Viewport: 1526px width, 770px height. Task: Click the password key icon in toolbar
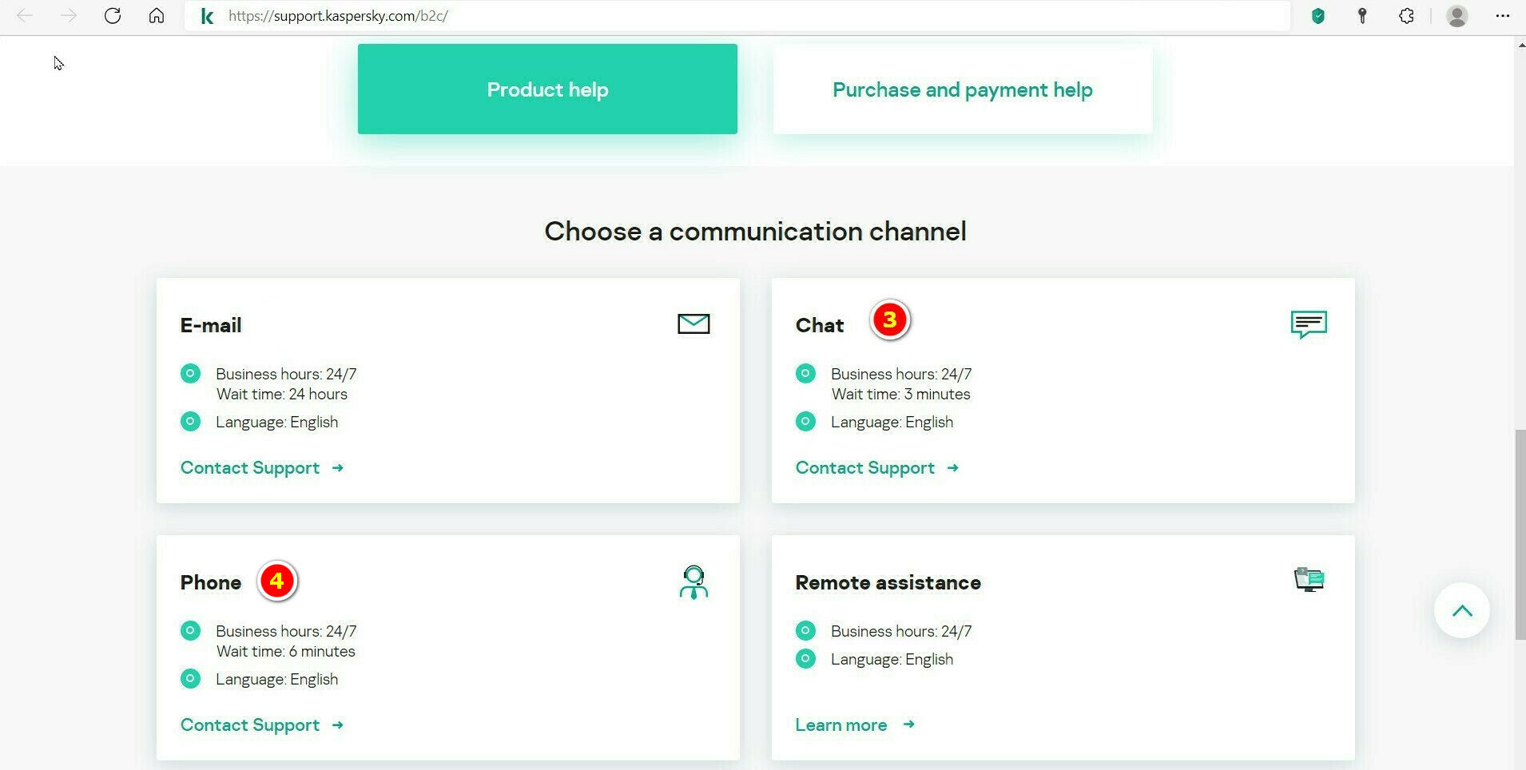tap(1362, 16)
